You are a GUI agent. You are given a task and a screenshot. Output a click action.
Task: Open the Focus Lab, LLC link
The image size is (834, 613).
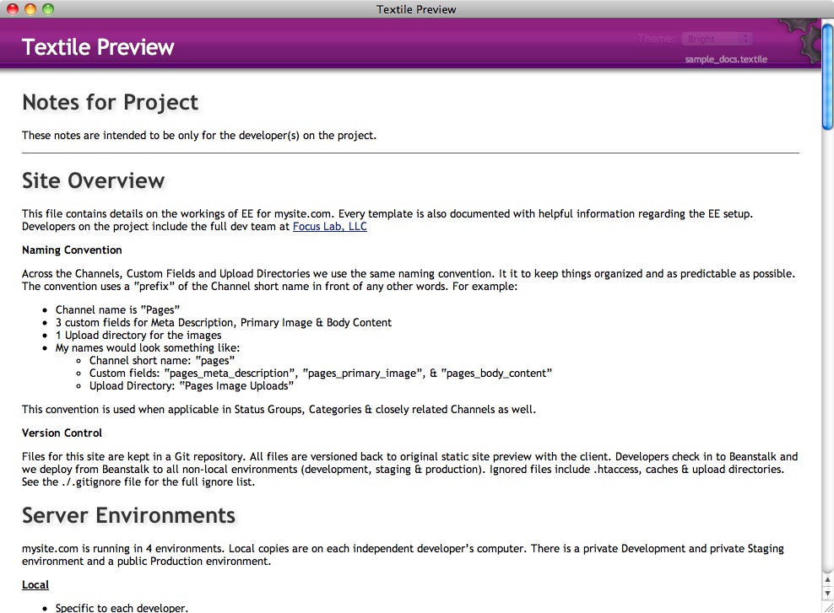tap(330, 226)
